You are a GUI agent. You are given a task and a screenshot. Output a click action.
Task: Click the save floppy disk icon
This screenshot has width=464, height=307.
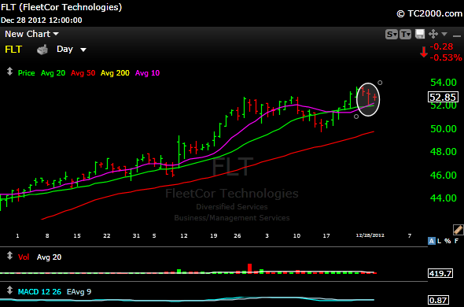pos(420,34)
